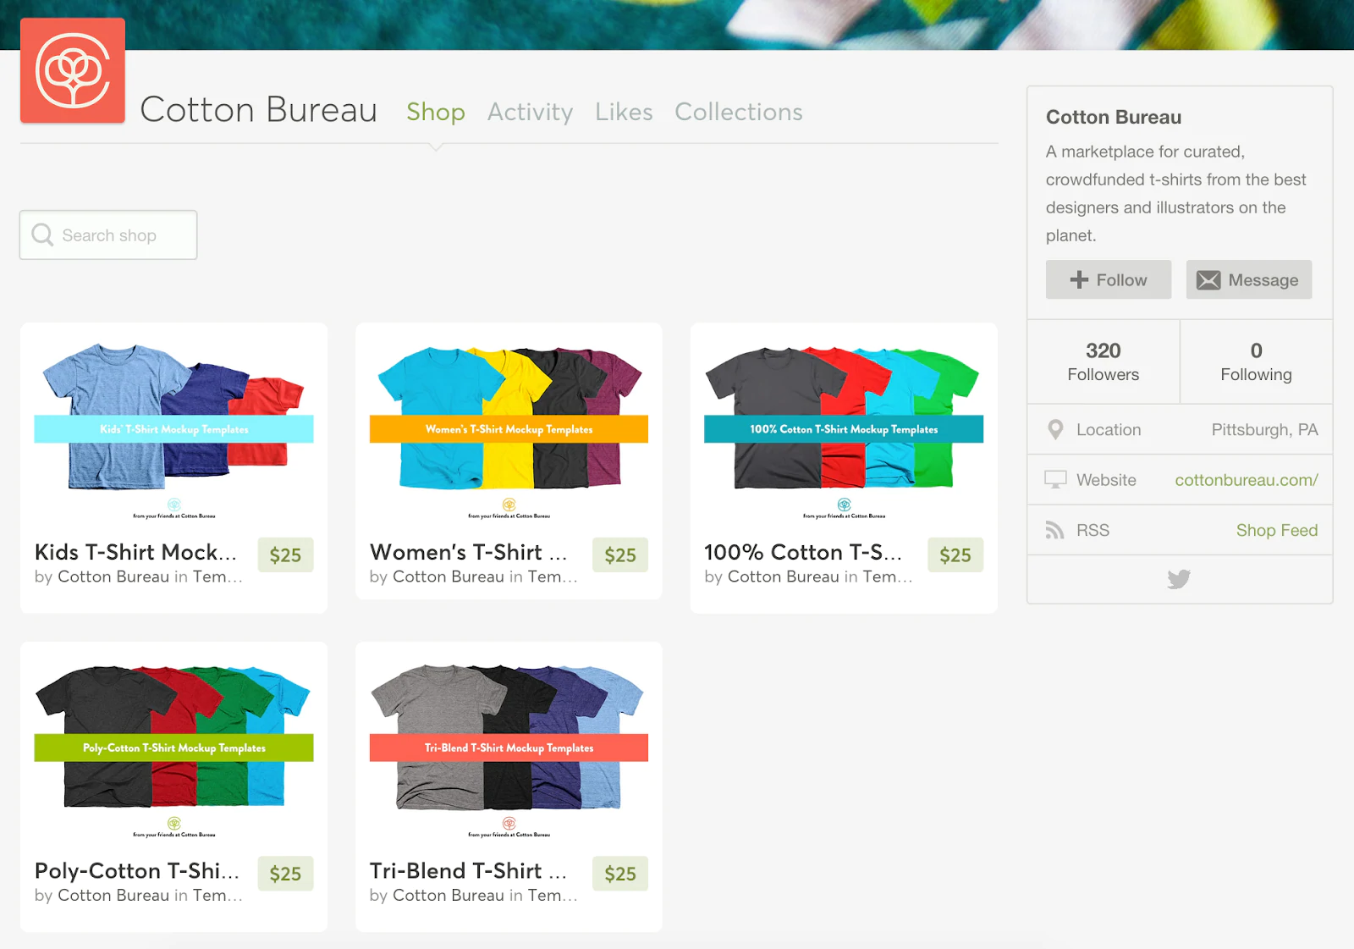Screen dimensions: 1354x949
Task: Open Women's T-Shirt Mockup thumbnail
Action: click(x=509, y=430)
